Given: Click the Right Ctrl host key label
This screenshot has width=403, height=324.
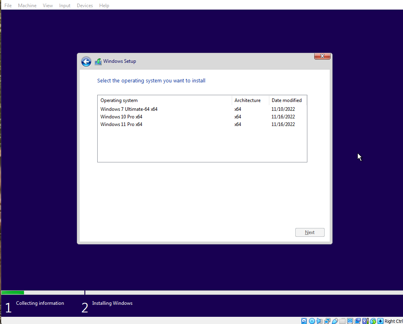Looking at the screenshot, I should pos(393,321).
